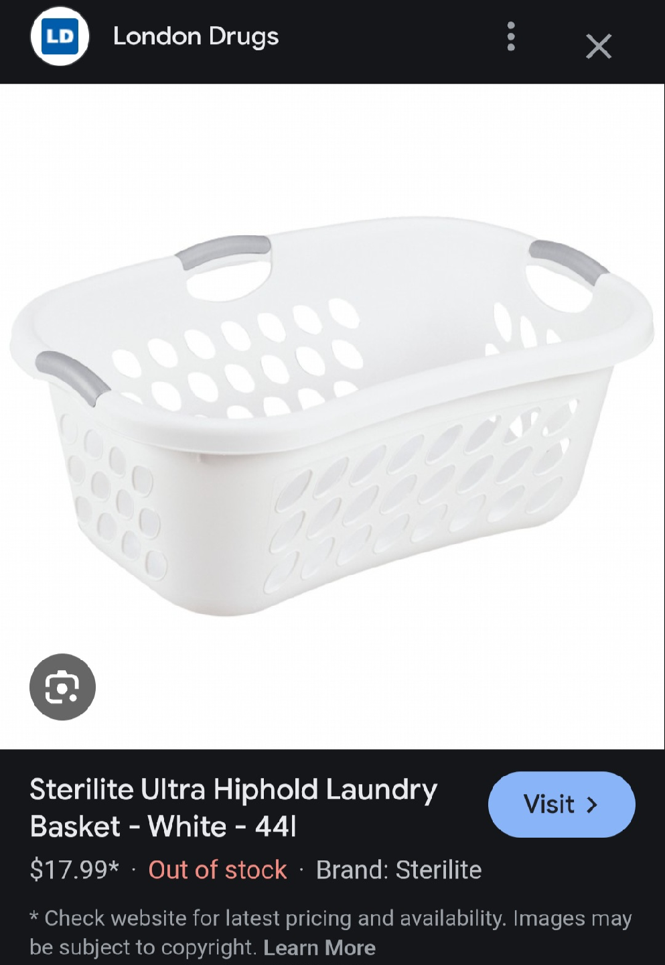The height and width of the screenshot is (965, 665).
Task: Click the Visit button
Action: click(x=561, y=804)
